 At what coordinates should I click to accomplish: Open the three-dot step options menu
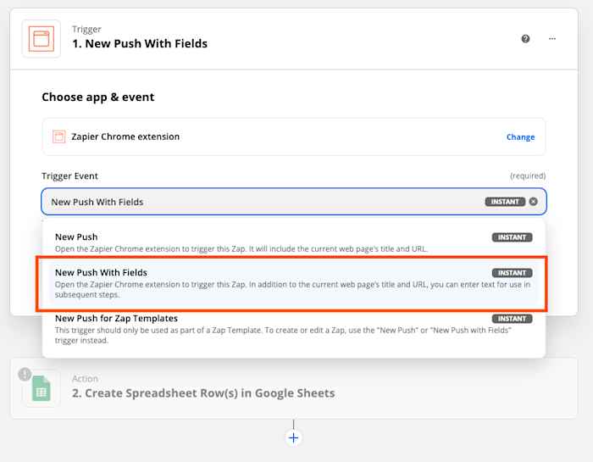click(x=552, y=39)
